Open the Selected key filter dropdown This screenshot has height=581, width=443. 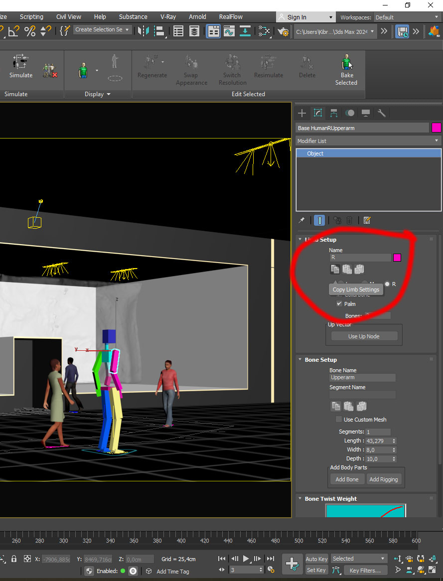tap(358, 559)
